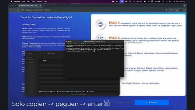Open the Window menu
Screen dimensions: 195x110
click(x=39, y=1)
